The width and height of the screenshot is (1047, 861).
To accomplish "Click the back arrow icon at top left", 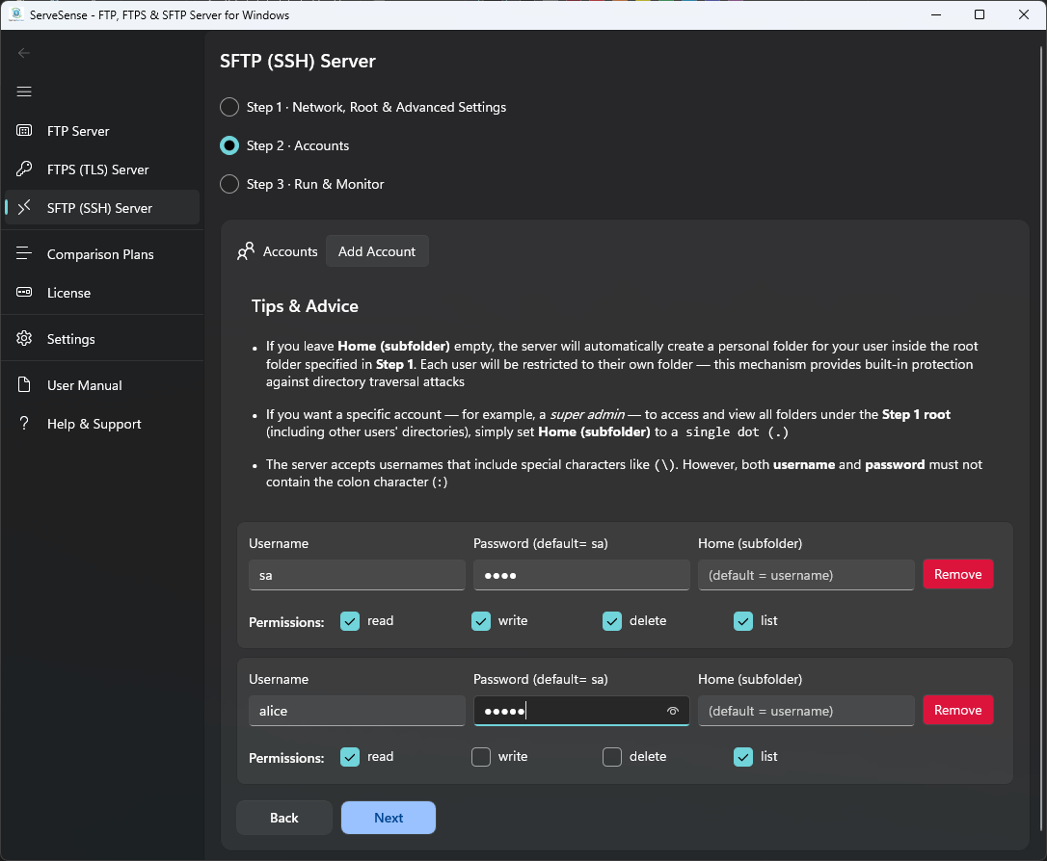I will pyautogui.click(x=24, y=53).
